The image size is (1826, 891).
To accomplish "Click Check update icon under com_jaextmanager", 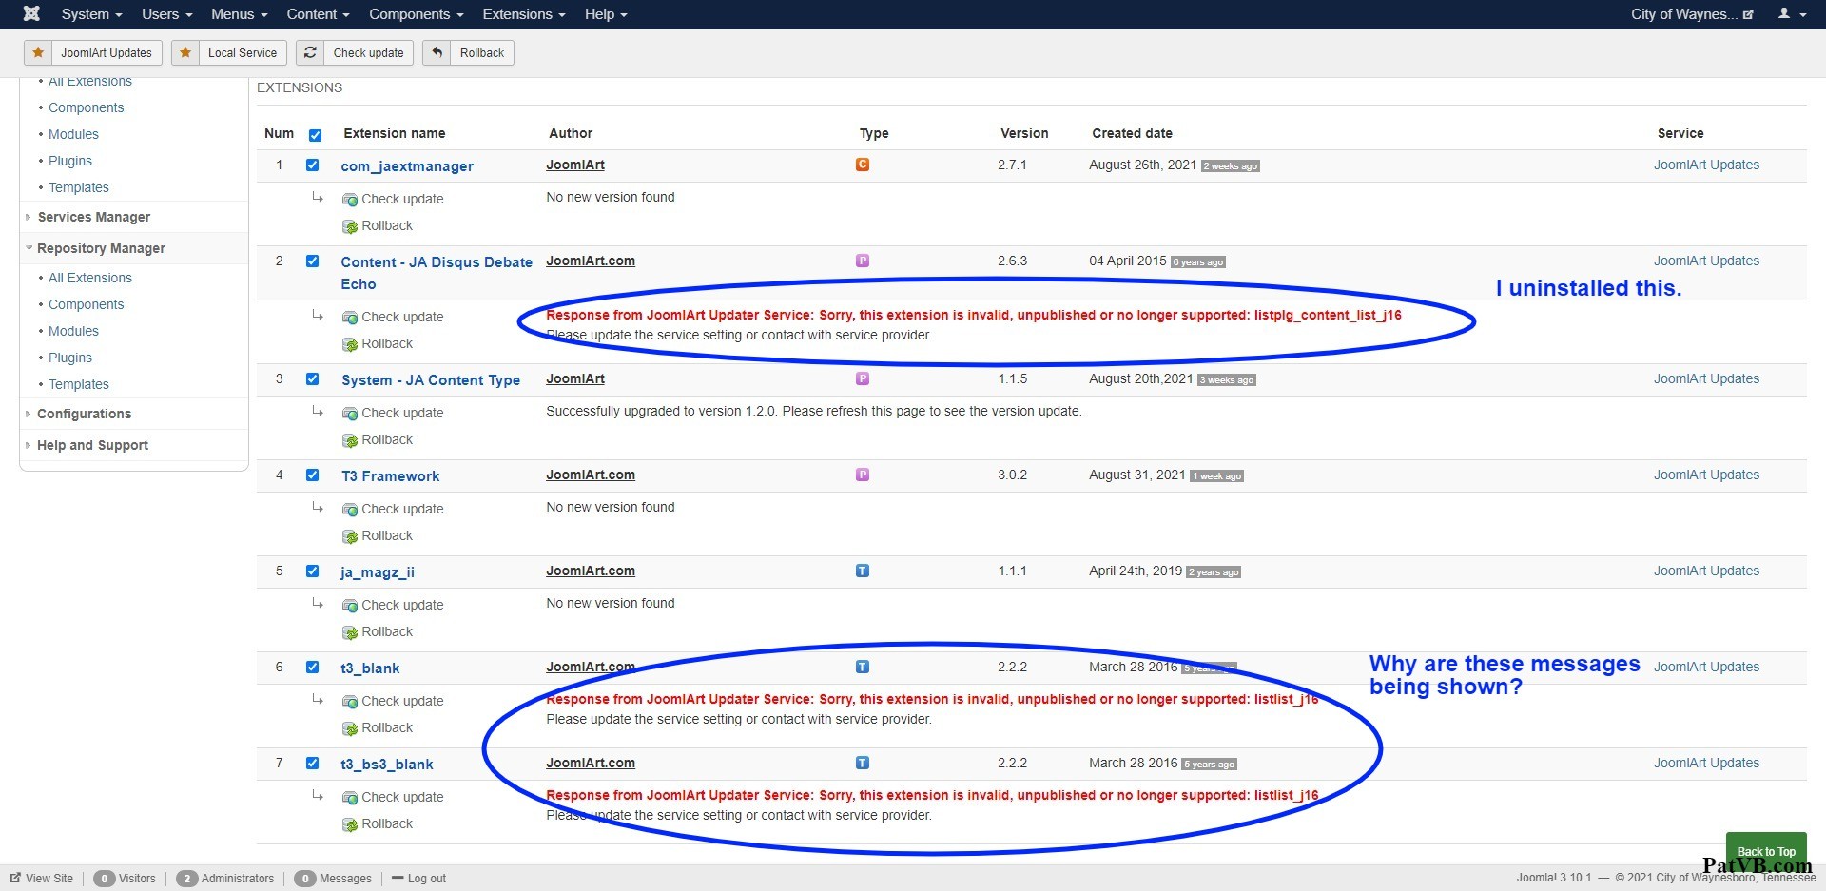I will coord(350,200).
